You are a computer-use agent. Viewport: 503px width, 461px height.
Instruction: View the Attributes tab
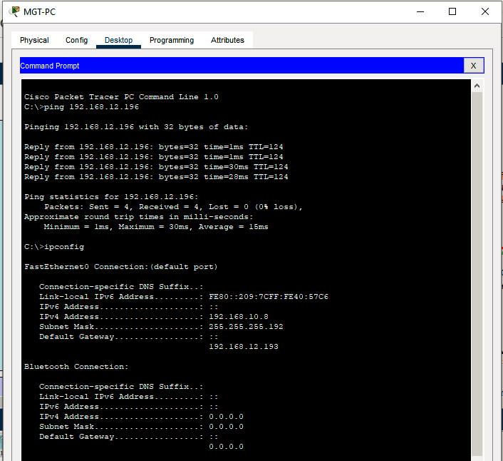click(x=227, y=40)
